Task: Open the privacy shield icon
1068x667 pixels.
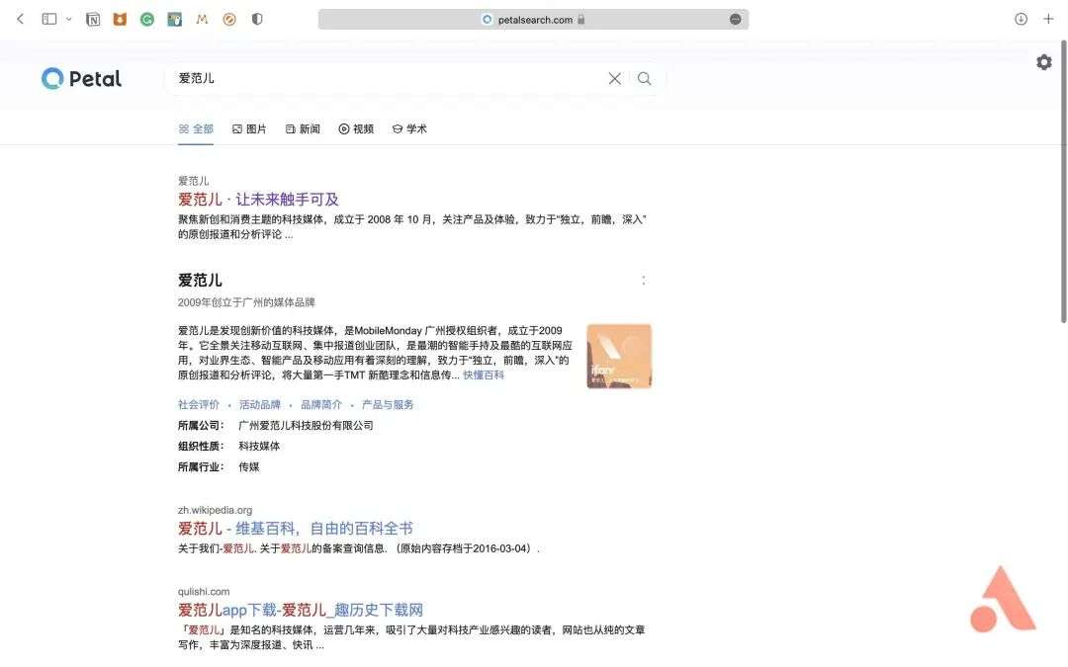Action: click(257, 19)
